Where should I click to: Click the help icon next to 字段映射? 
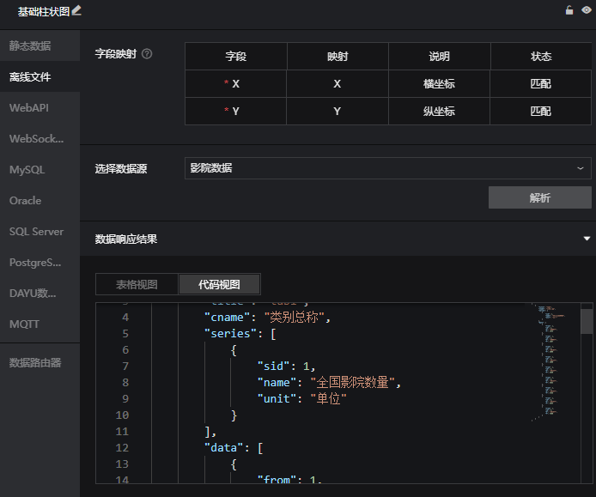pos(147,54)
